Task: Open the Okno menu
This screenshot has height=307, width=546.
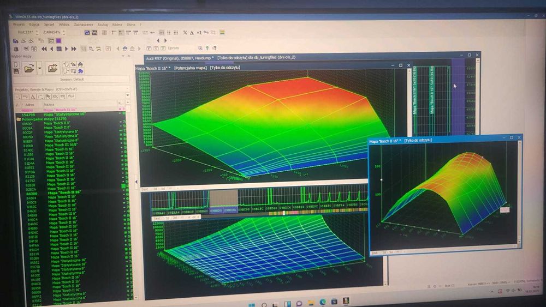Action: point(131,25)
